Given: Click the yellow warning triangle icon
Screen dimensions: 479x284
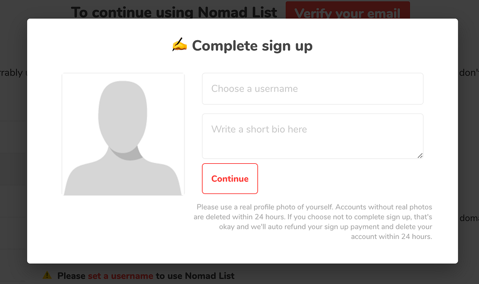Looking at the screenshot, I should click(47, 275).
